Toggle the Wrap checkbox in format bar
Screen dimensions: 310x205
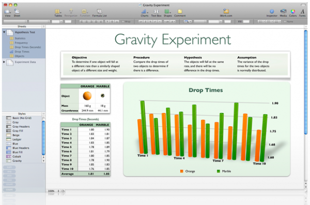click(123, 22)
